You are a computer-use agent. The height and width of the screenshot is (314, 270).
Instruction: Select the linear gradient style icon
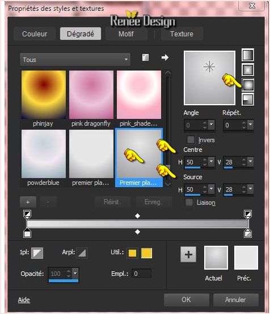coord(248,55)
